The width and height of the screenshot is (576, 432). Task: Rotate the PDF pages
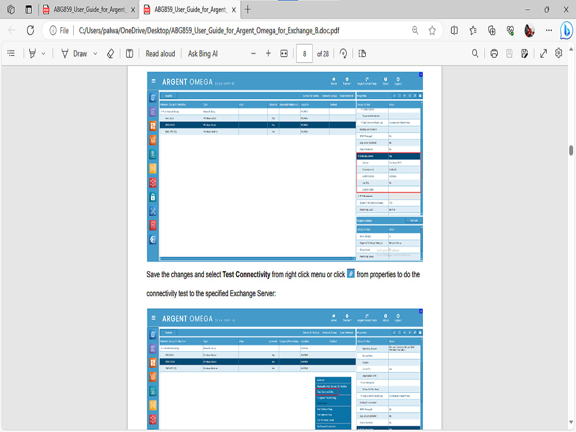point(343,54)
